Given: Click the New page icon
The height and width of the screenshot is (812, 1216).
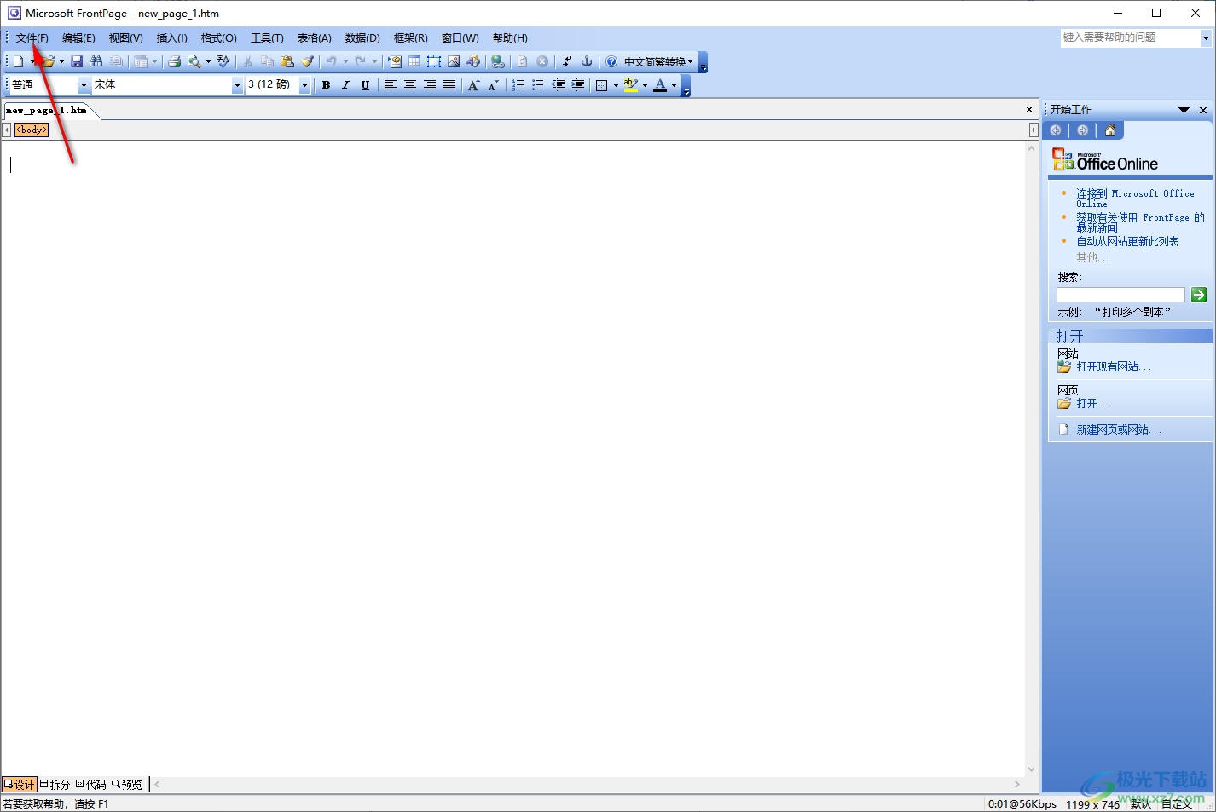Looking at the screenshot, I should [18, 61].
